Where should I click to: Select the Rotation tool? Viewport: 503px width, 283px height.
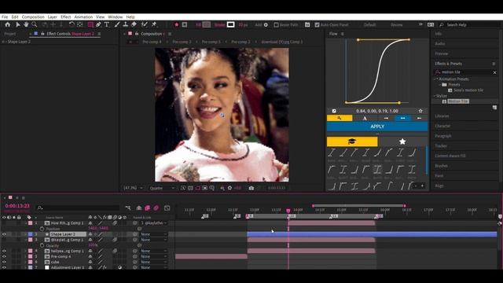pyautogui.click(x=72, y=24)
